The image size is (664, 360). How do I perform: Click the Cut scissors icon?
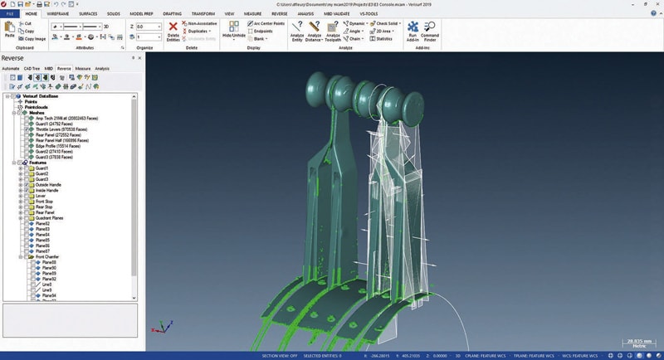click(22, 24)
